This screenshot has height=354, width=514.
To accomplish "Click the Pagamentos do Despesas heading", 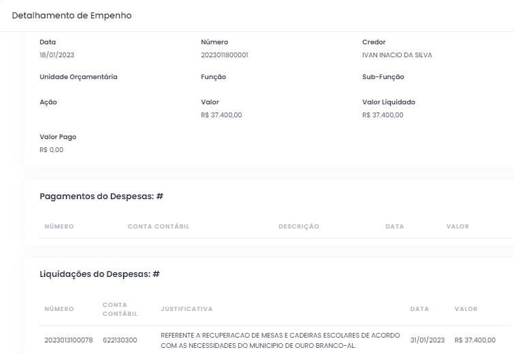I will 101,196.
